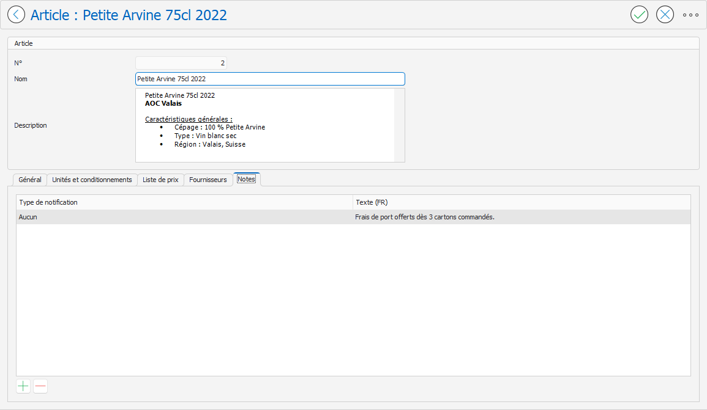Click the N° number field
The image size is (707, 410).
181,63
